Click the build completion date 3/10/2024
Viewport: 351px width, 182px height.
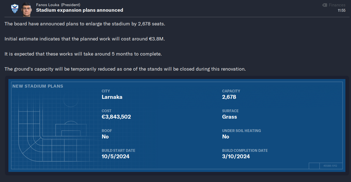coord(236,157)
